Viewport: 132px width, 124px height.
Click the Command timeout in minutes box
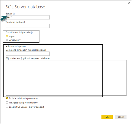click(x=28, y=54)
